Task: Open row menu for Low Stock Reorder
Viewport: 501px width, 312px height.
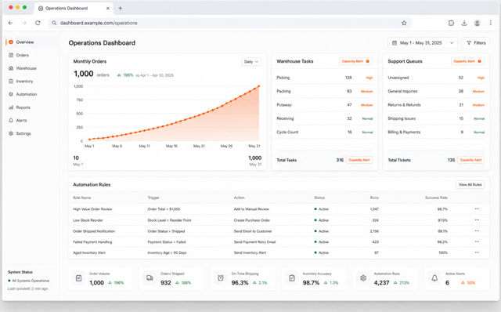Action: coord(477,220)
